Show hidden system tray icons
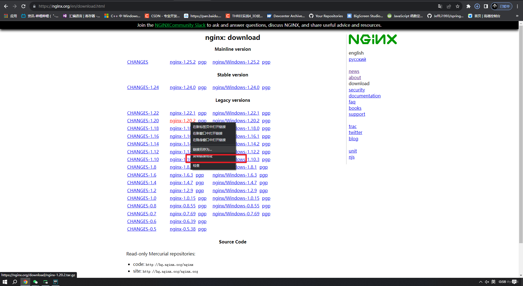The image size is (523, 286). click(480, 282)
